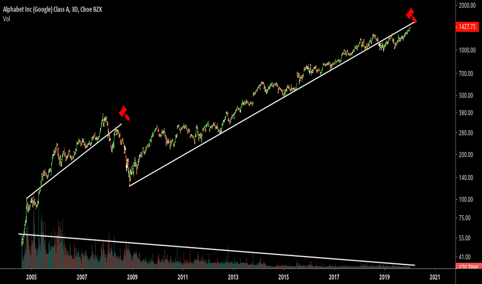The width and height of the screenshot is (482, 284).
Task: Click the 2013 label on the time axis
Action: pyautogui.click(x=233, y=277)
